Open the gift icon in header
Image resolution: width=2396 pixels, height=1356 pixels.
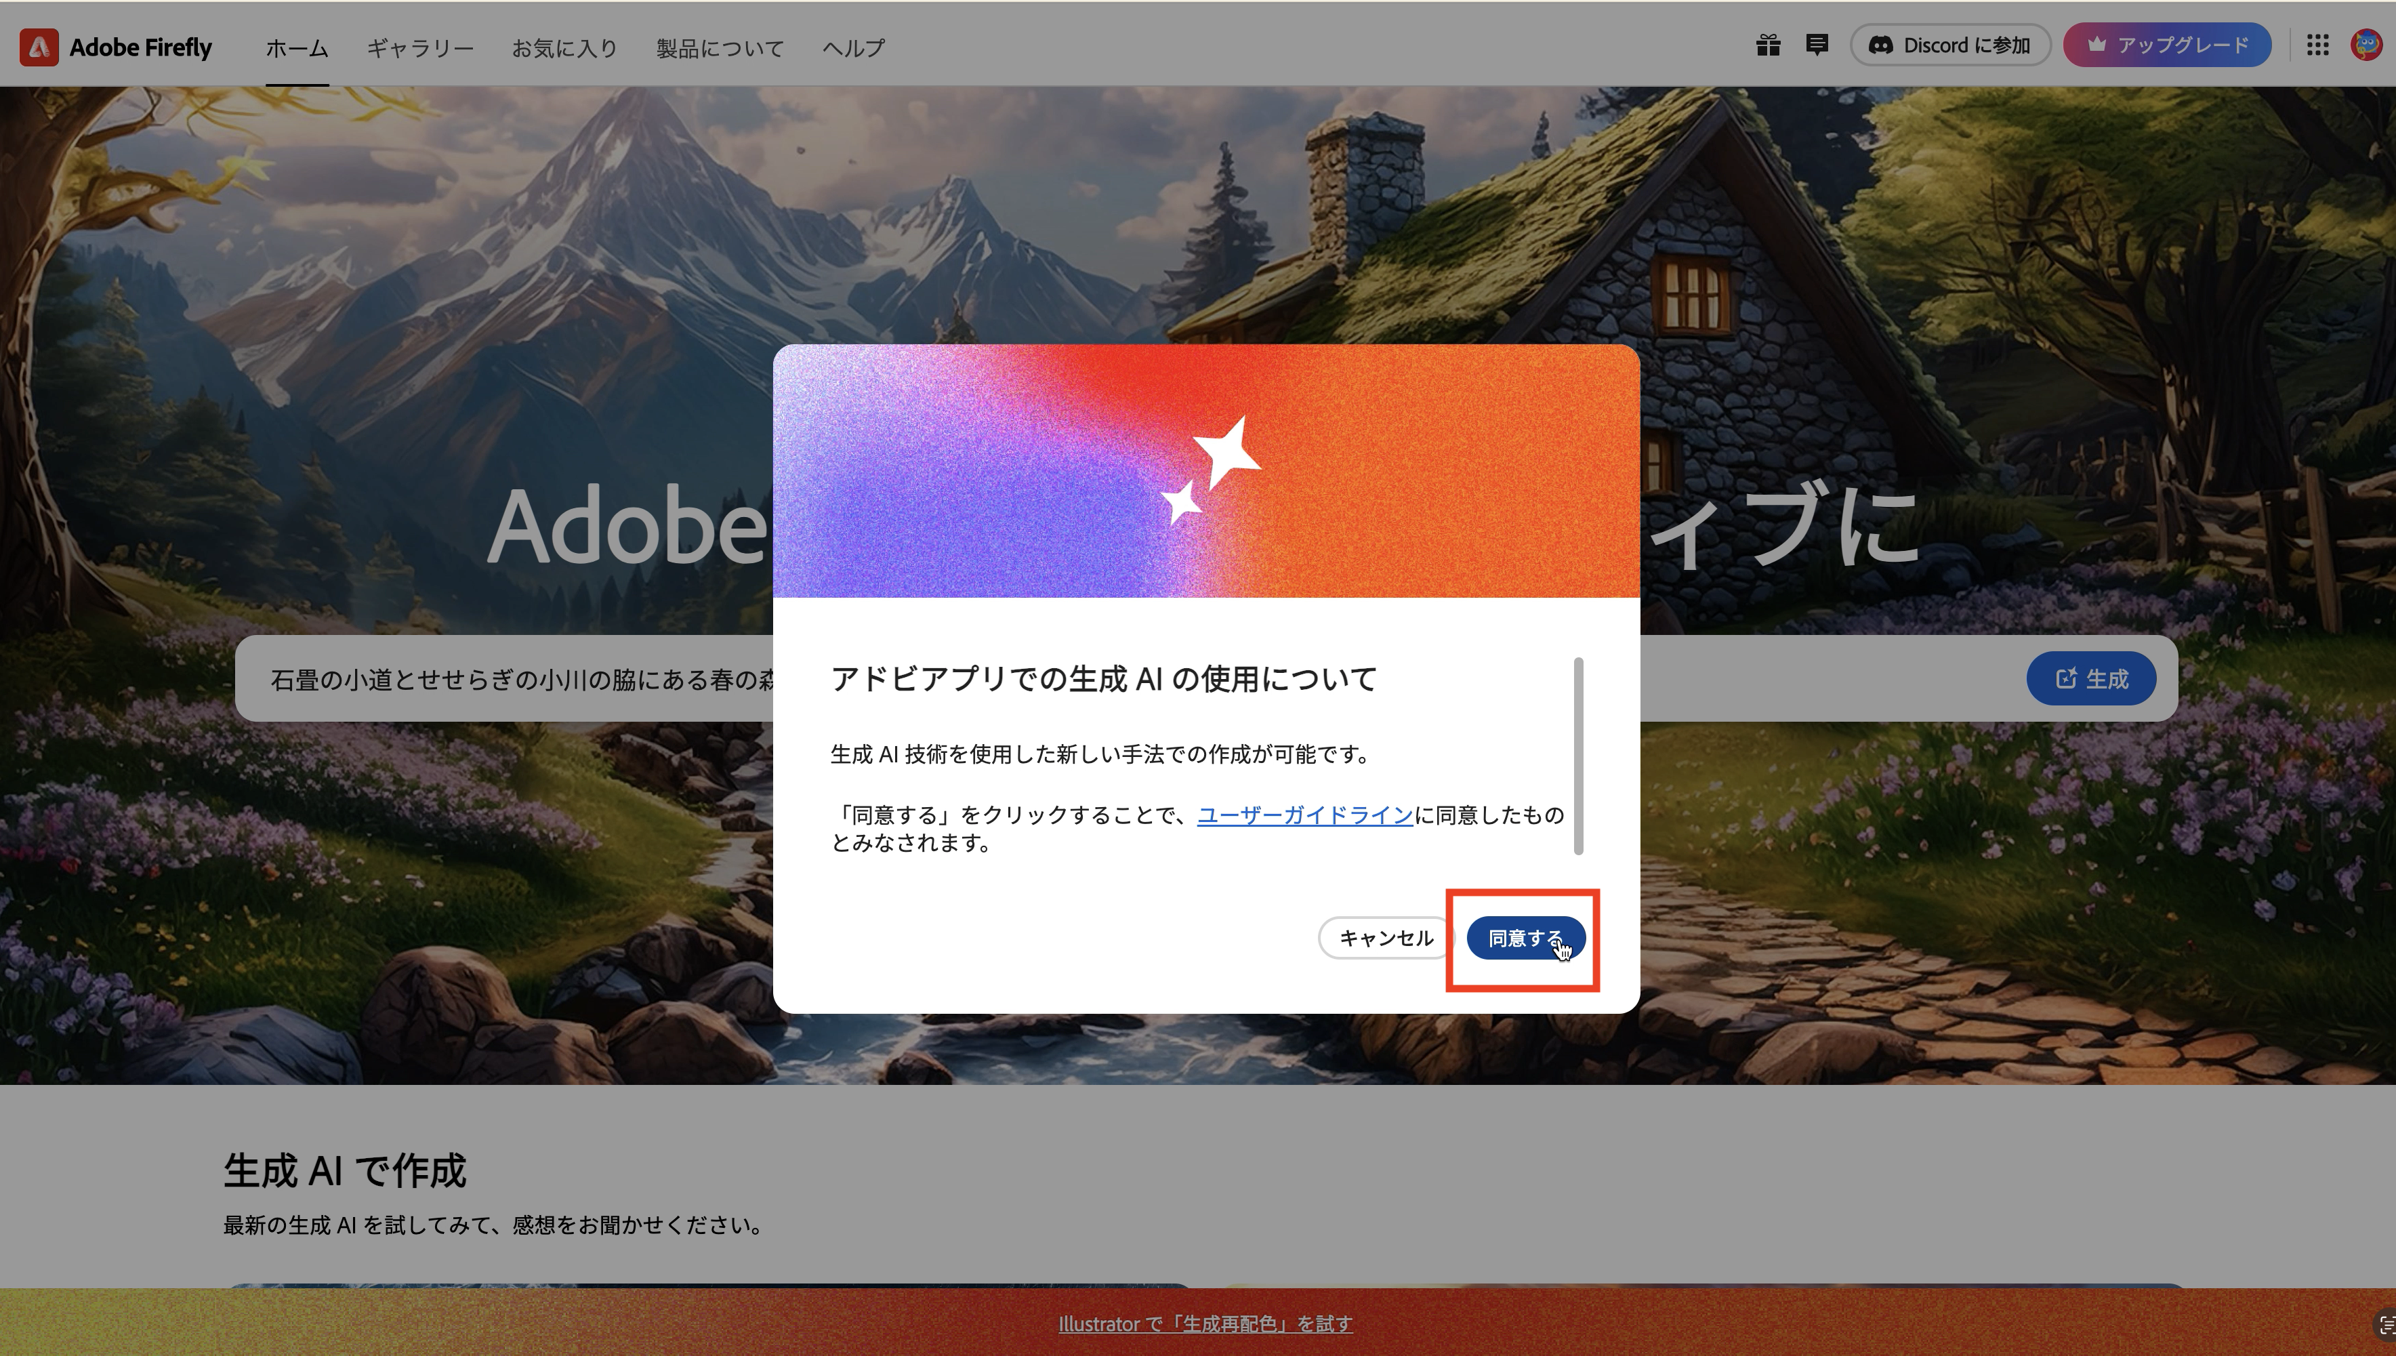1769,45
